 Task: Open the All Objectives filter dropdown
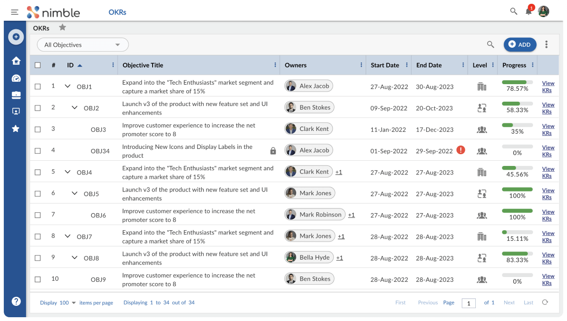(82, 44)
